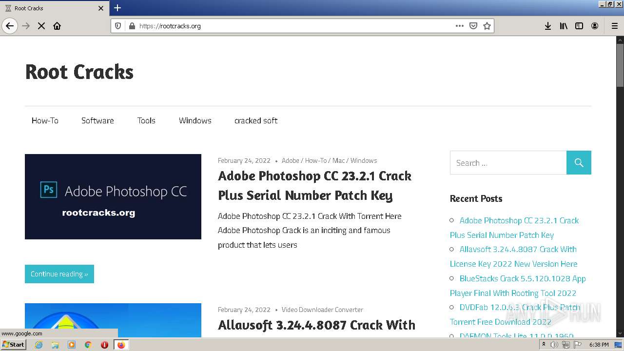
Task: Open Opera taskbar icon
Action: [x=104, y=345]
